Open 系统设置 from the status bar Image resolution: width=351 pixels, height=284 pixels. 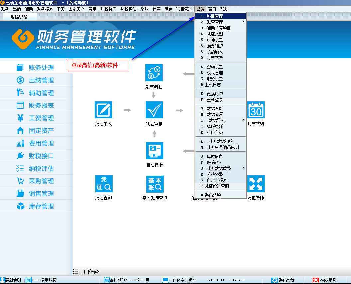[286, 280]
